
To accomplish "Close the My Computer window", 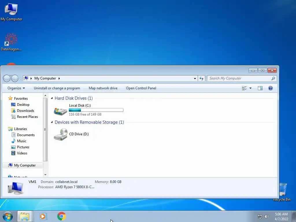I will coord(272,71).
